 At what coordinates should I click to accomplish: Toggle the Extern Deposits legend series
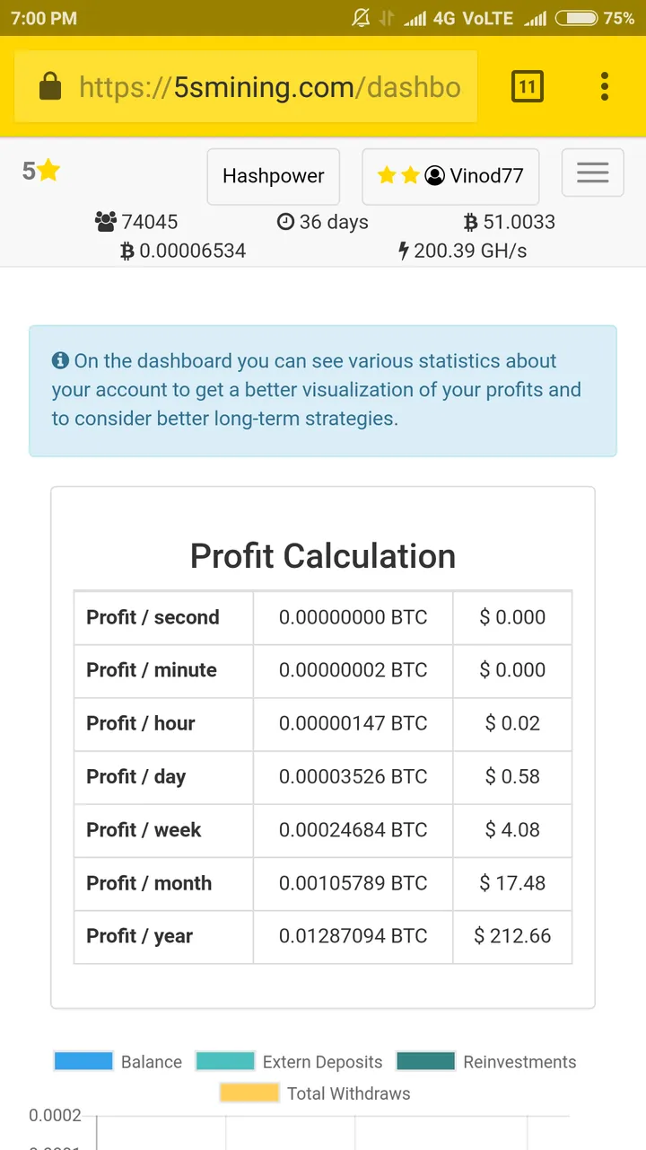(289, 1061)
